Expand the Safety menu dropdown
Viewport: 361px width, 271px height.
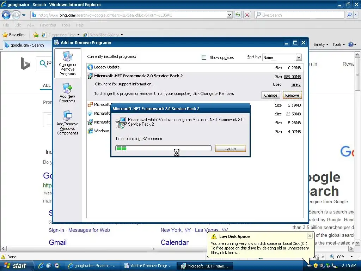[x=327, y=45]
